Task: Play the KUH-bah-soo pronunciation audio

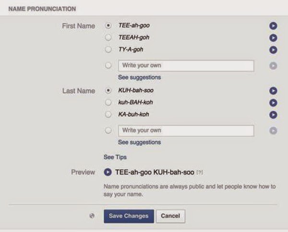Action: point(273,91)
